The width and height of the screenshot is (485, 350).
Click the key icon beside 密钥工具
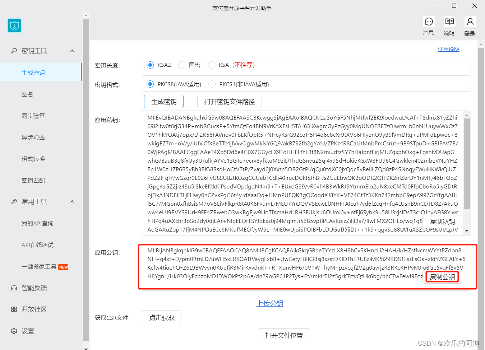point(14,51)
